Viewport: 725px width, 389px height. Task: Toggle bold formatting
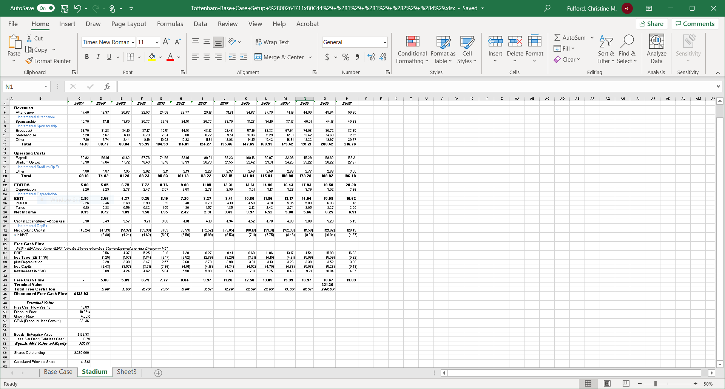coord(86,57)
